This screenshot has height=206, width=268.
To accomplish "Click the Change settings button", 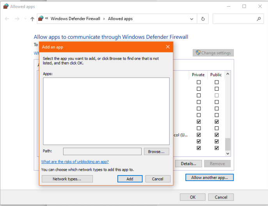I will click(x=213, y=53).
